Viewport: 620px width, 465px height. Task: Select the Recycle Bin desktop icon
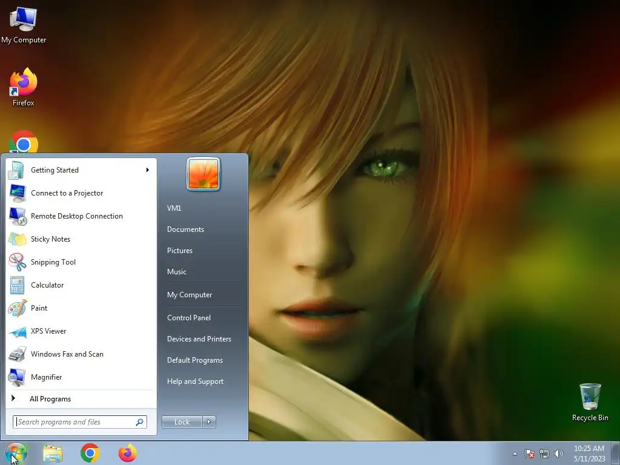pos(590,397)
